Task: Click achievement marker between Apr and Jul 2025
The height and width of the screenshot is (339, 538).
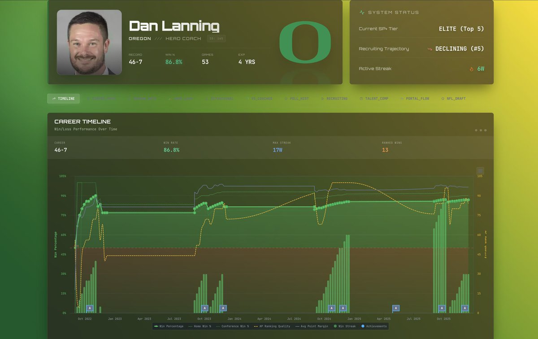Action: click(x=396, y=308)
